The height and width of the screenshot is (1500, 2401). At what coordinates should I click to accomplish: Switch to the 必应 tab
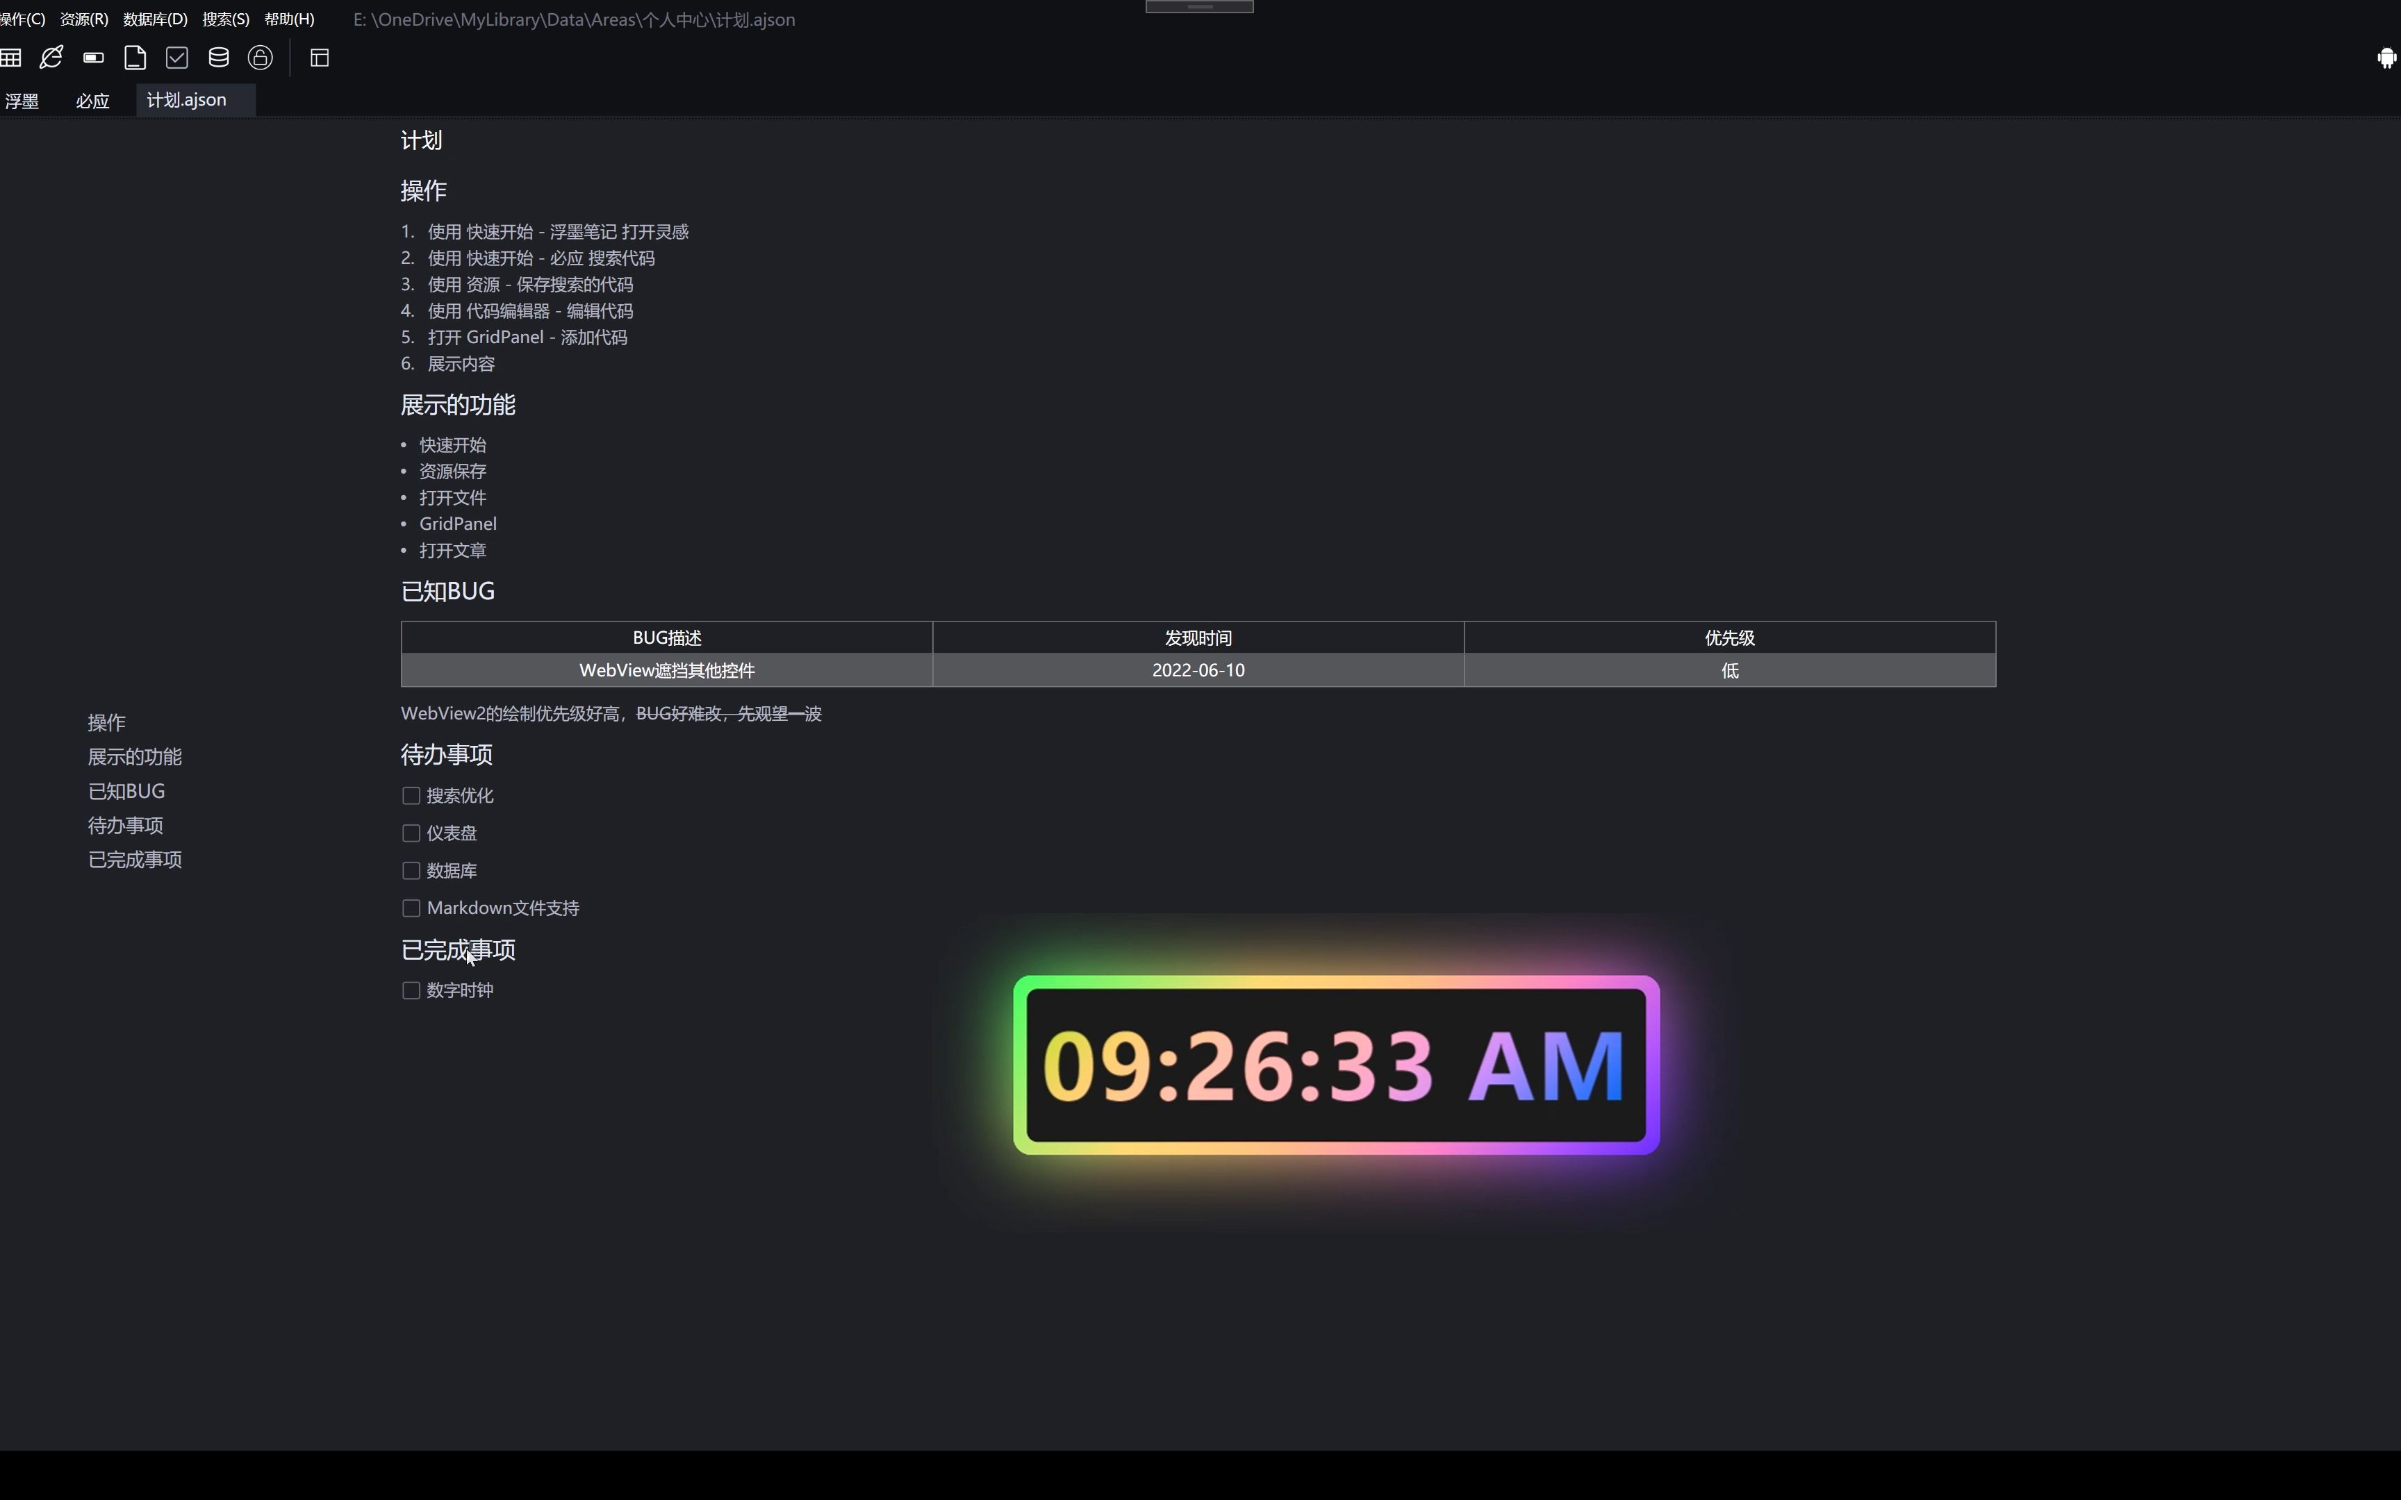[92, 100]
